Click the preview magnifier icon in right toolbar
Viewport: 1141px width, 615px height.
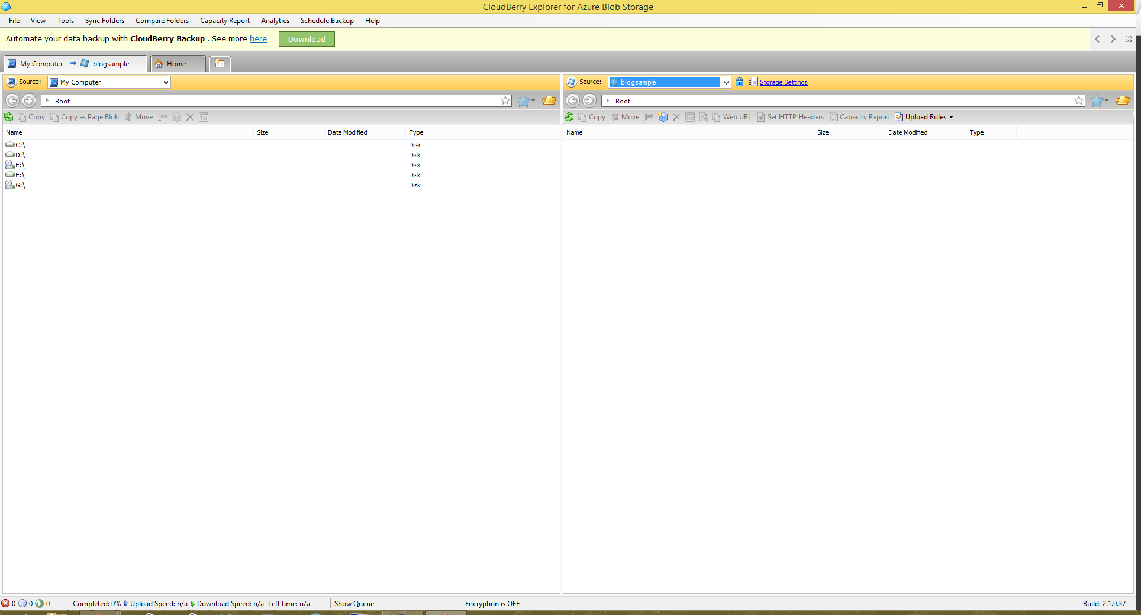pos(704,117)
